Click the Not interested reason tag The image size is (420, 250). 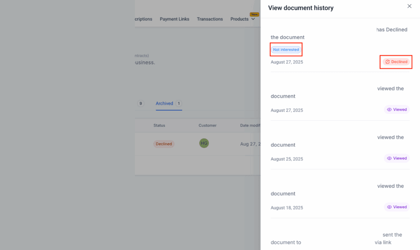tap(286, 50)
